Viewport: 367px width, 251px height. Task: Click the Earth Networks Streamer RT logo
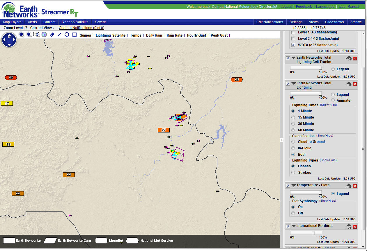pos(40,10)
